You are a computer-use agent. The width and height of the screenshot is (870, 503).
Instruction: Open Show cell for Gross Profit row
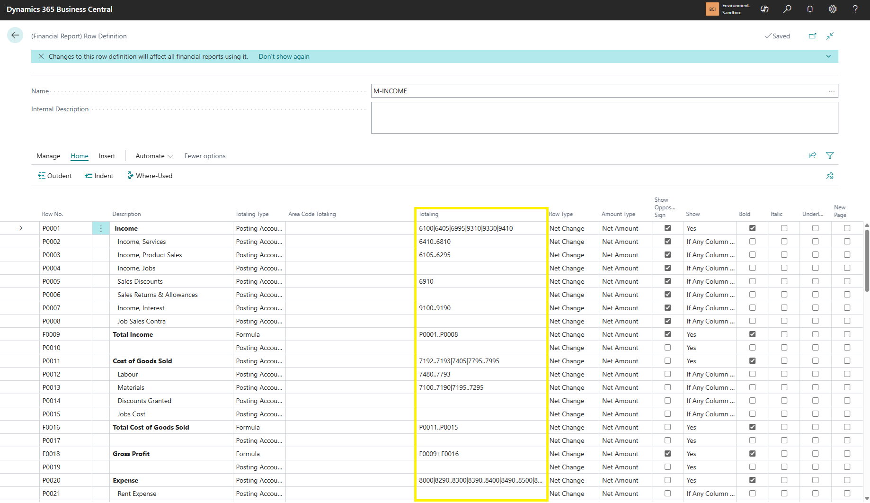(710, 454)
